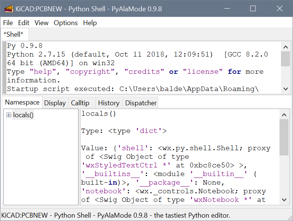The width and height of the screenshot is (293, 221).
Task: Switch to the Dispatcher tab
Action: tap(141, 103)
